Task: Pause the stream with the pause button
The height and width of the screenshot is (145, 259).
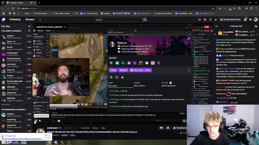Action: 36,121
